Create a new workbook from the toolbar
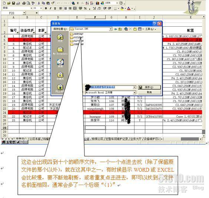 [4, 3]
